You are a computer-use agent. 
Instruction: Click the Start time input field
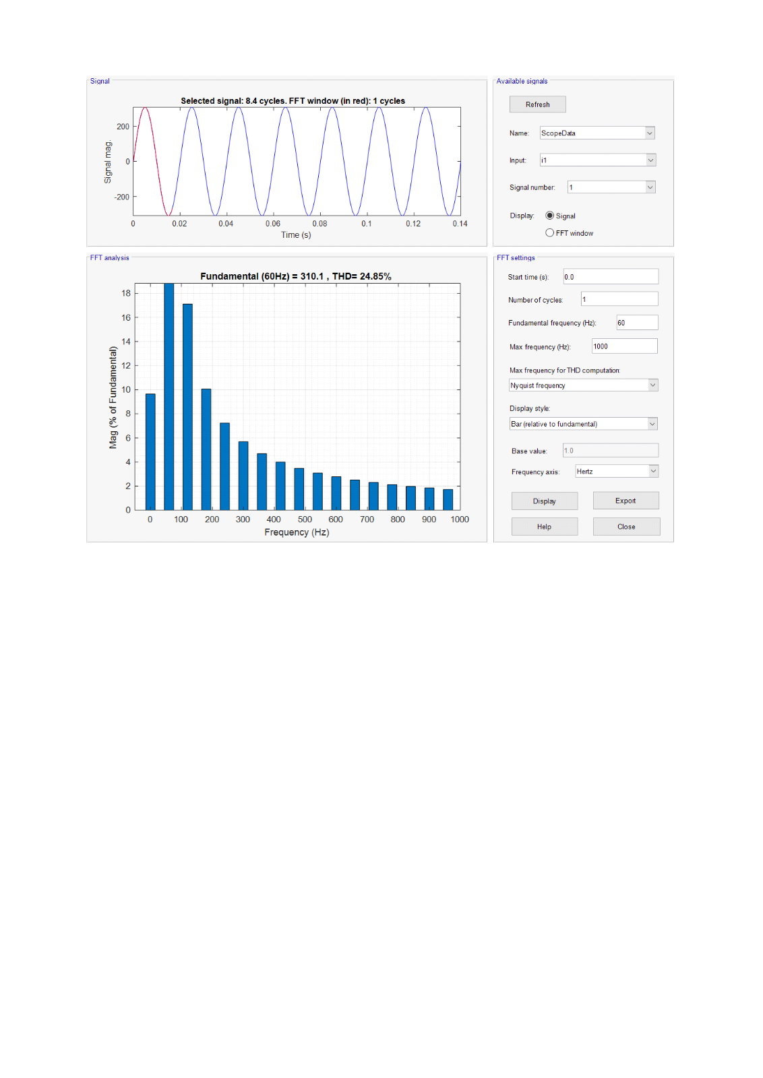[611, 277]
